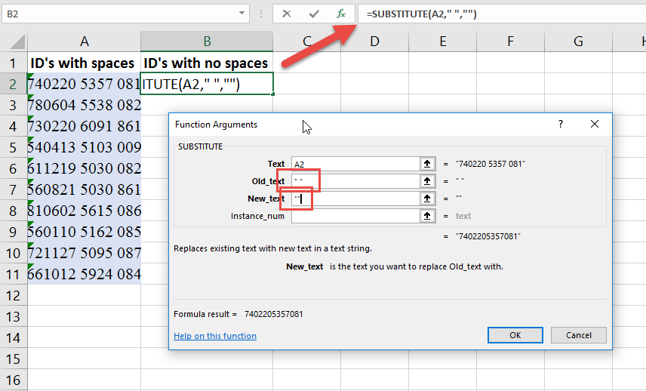
Task: Select column F header
Action: coord(510,42)
